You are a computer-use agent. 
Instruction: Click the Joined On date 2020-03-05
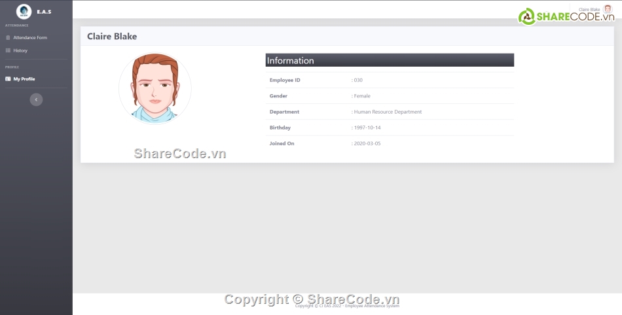pyautogui.click(x=367, y=143)
